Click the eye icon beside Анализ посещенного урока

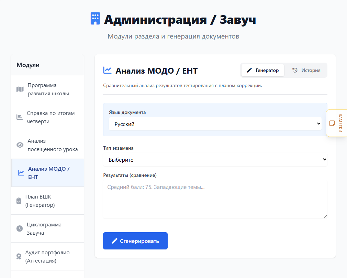(x=20, y=145)
